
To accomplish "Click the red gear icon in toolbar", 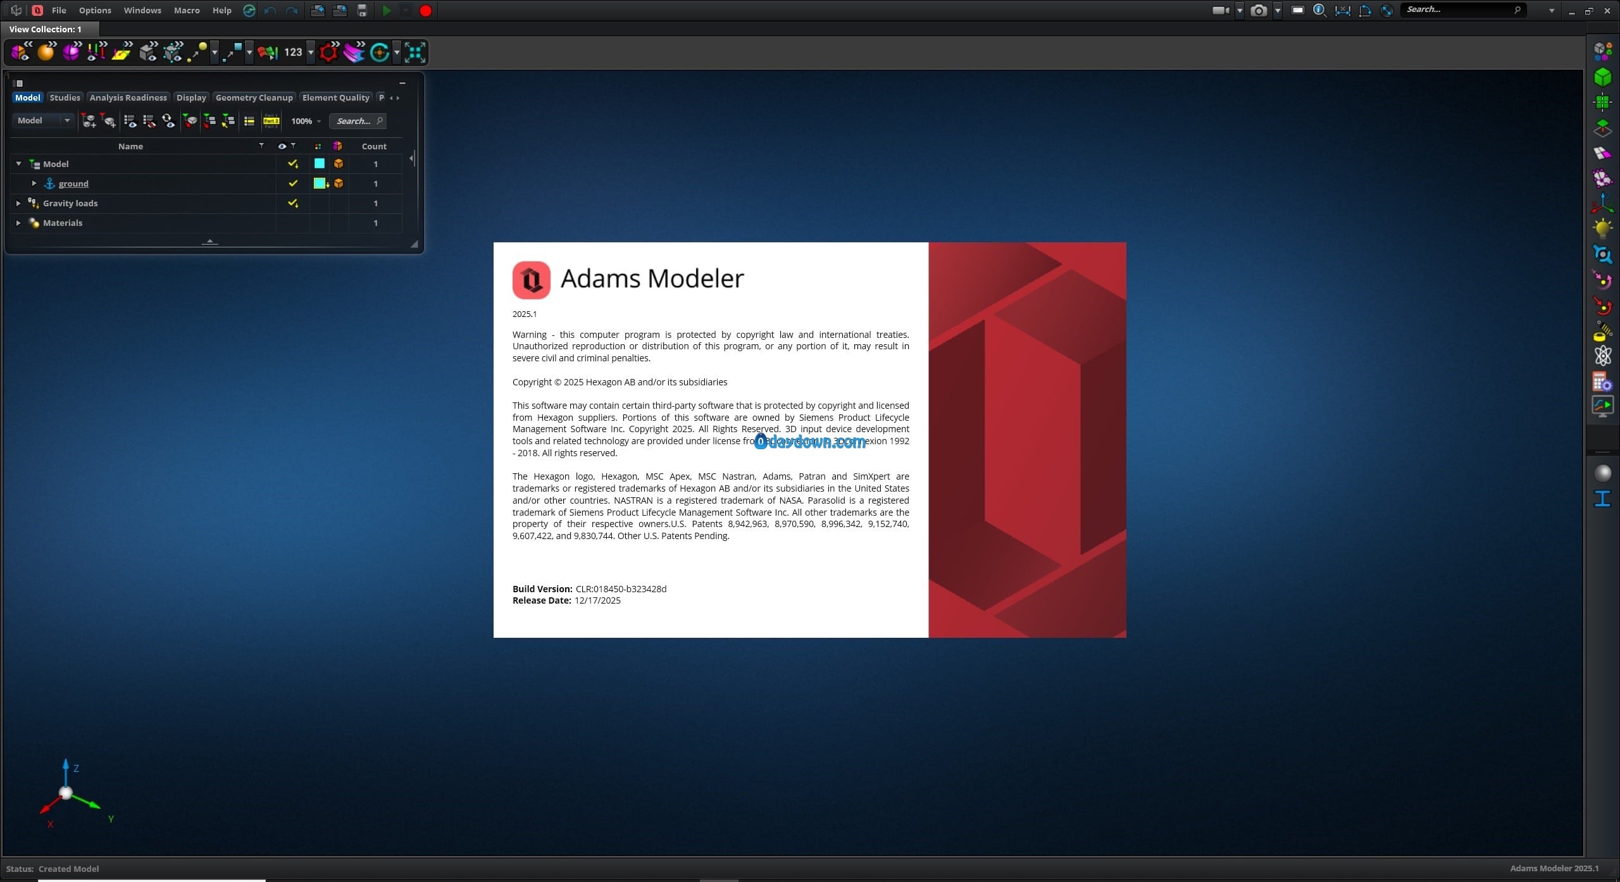I will [x=328, y=53].
